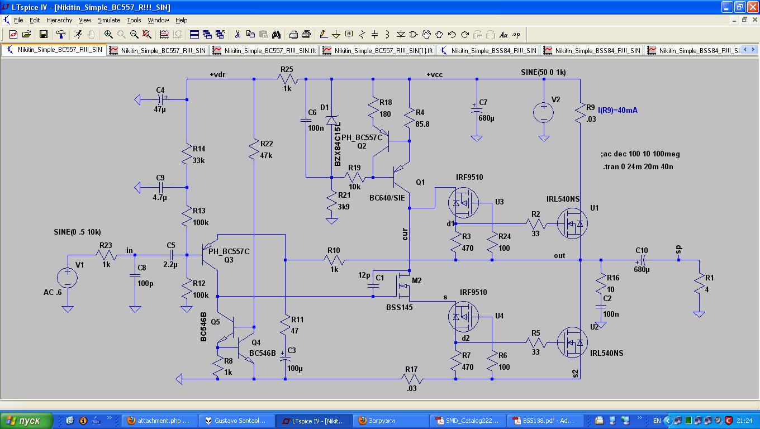Open attachment.php Firefox taskbar button
This screenshot has width=760, height=429.
159,421
